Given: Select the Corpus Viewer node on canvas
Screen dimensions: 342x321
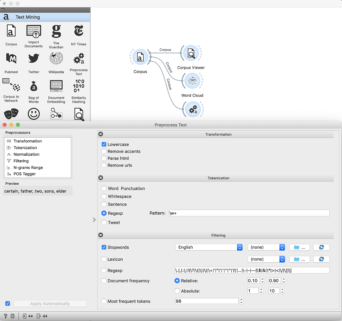Looking at the screenshot, I should 191,53.
